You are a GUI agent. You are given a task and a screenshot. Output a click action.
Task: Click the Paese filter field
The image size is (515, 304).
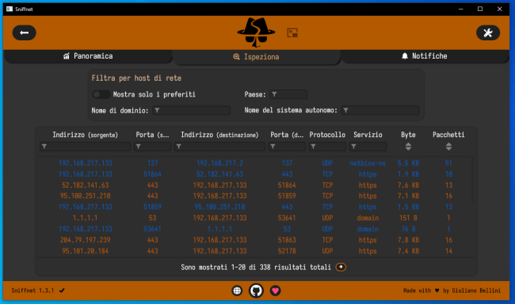[x=288, y=94]
